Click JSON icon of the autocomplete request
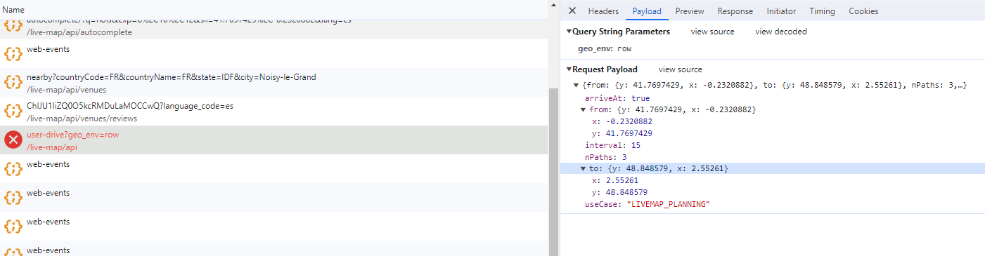Image resolution: width=985 pixels, height=256 pixels. tap(13, 26)
